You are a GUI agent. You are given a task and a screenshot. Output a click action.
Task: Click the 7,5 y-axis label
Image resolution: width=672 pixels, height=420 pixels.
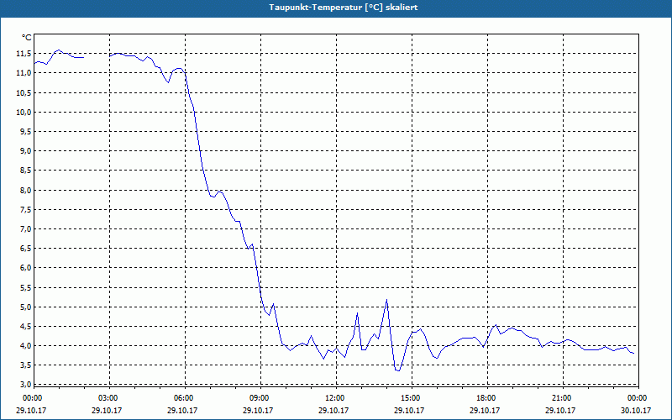tap(25, 209)
